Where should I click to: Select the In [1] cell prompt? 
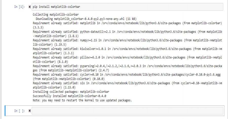point(20,7)
